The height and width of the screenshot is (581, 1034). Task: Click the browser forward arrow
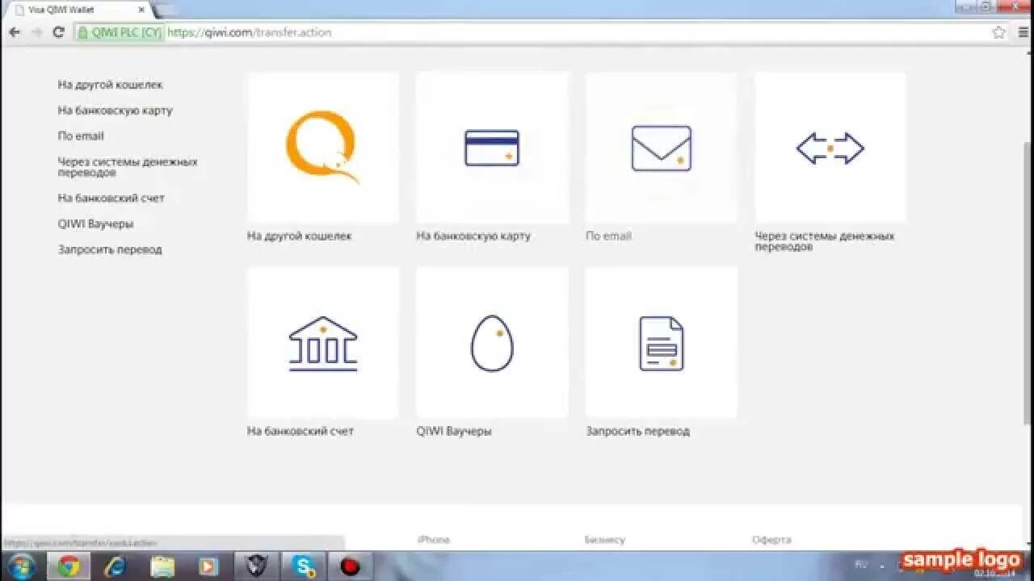coord(36,32)
